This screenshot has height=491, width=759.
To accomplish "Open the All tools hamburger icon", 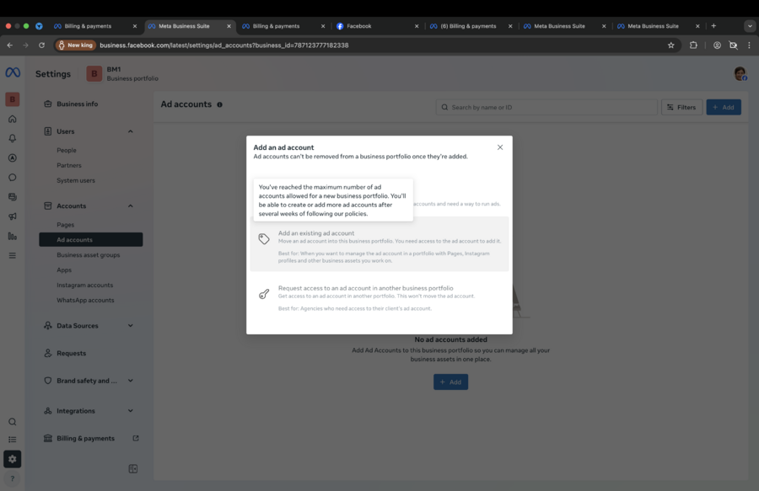I will (x=13, y=256).
